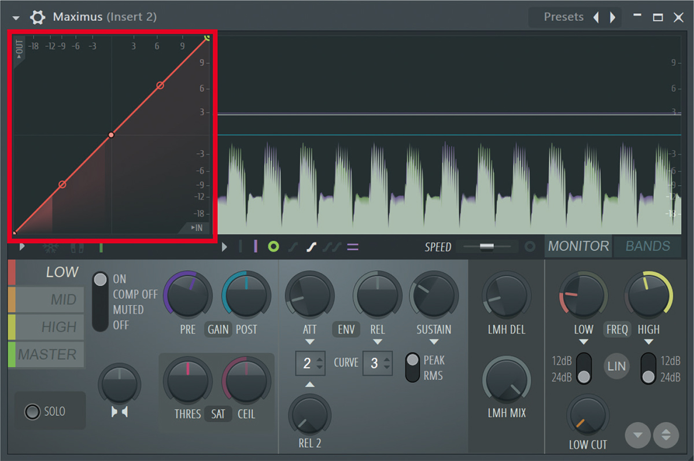Toggle the circle button next to SPEED
Viewport: 694px width, 461px height.
coord(530,247)
